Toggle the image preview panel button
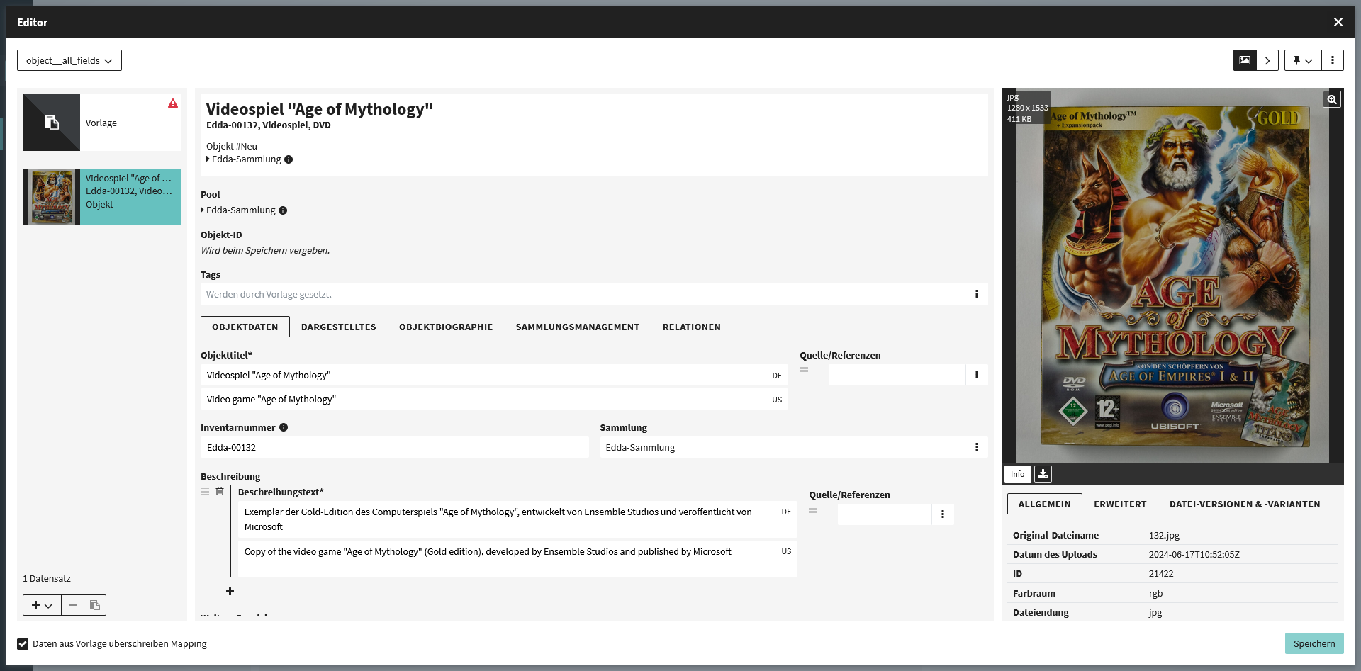This screenshot has height=671, width=1361. (1245, 61)
